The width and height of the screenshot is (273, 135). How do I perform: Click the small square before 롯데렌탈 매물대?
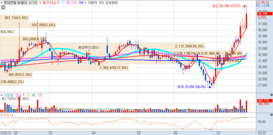[2, 3]
